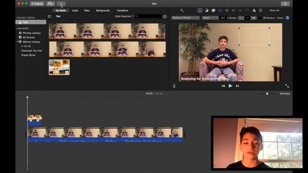Select the second boy-in-chair clip filmstrip in browser

(x=107, y=49)
